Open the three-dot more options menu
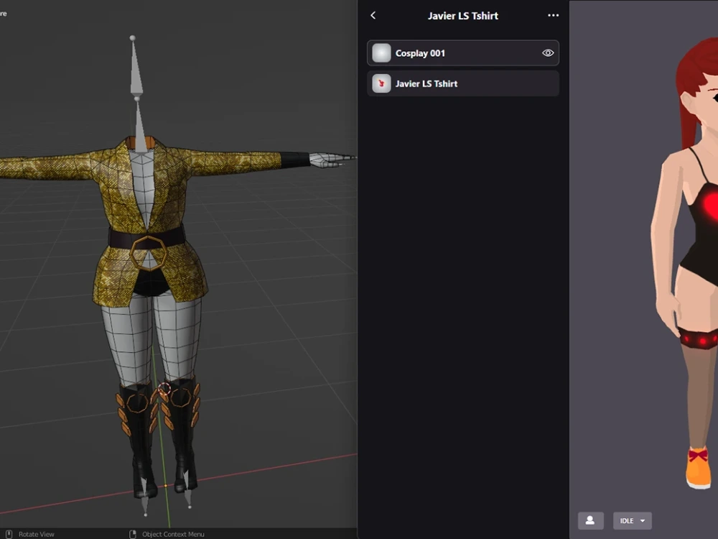The image size is (718, 539). coord(553,15)
